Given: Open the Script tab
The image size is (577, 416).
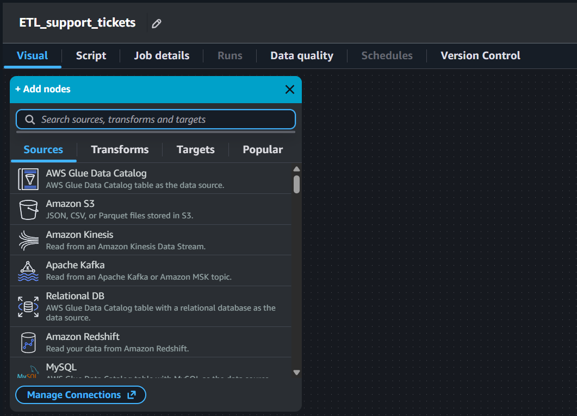Looking at the screenshot, I should pyautogui.click(x=91, y=56).
